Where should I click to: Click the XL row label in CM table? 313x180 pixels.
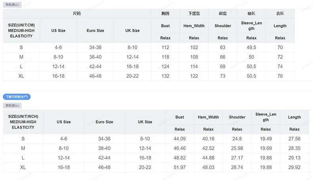21,76
